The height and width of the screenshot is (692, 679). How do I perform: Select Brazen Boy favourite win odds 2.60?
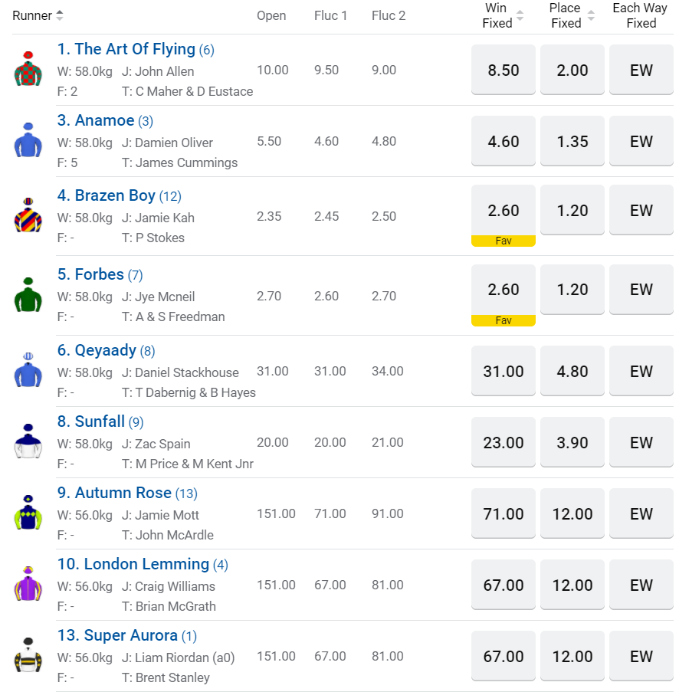pyautogui.click(x=504, y=211)
